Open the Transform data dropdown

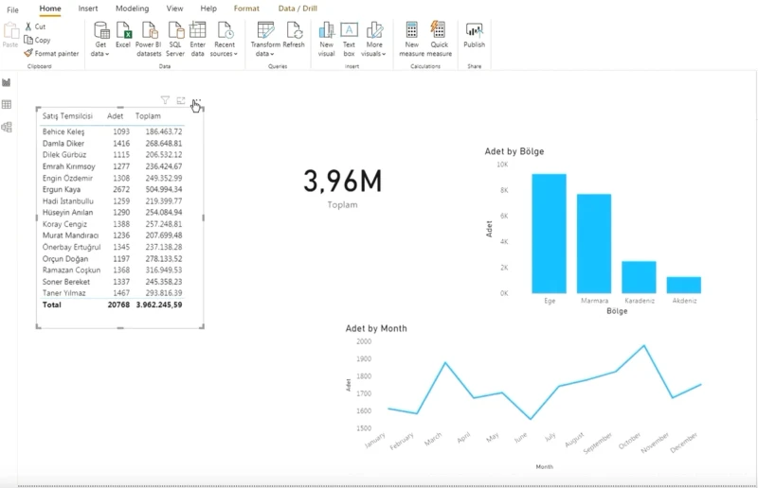[265, 40]
